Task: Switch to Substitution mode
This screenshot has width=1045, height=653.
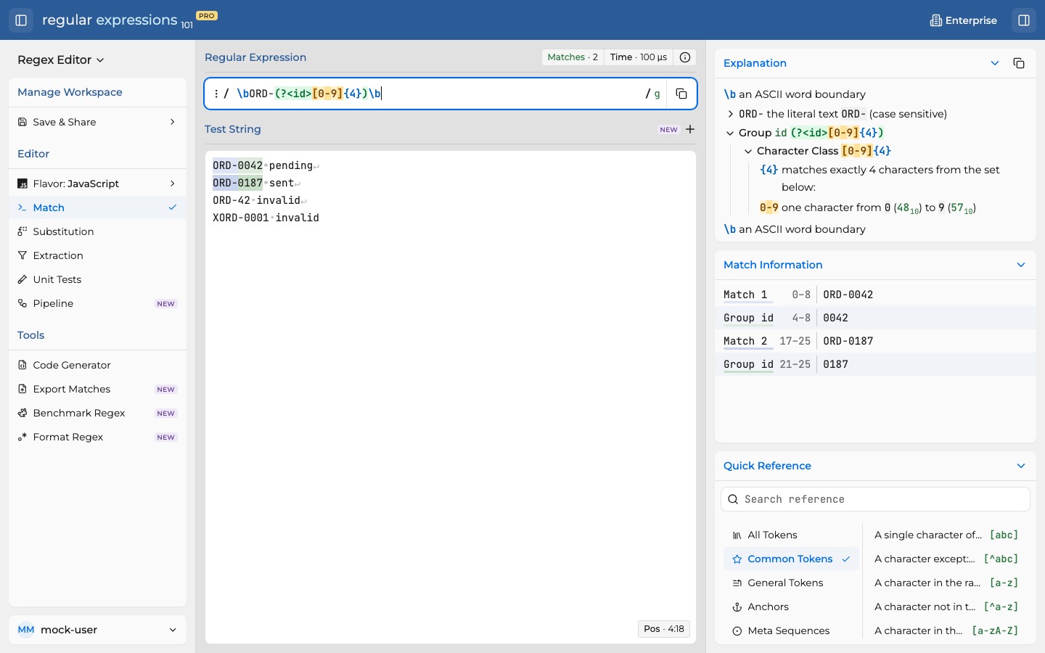Action: coord(97,231)
